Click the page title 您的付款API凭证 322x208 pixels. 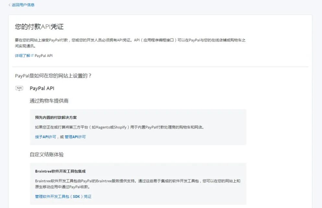(38, 27)
